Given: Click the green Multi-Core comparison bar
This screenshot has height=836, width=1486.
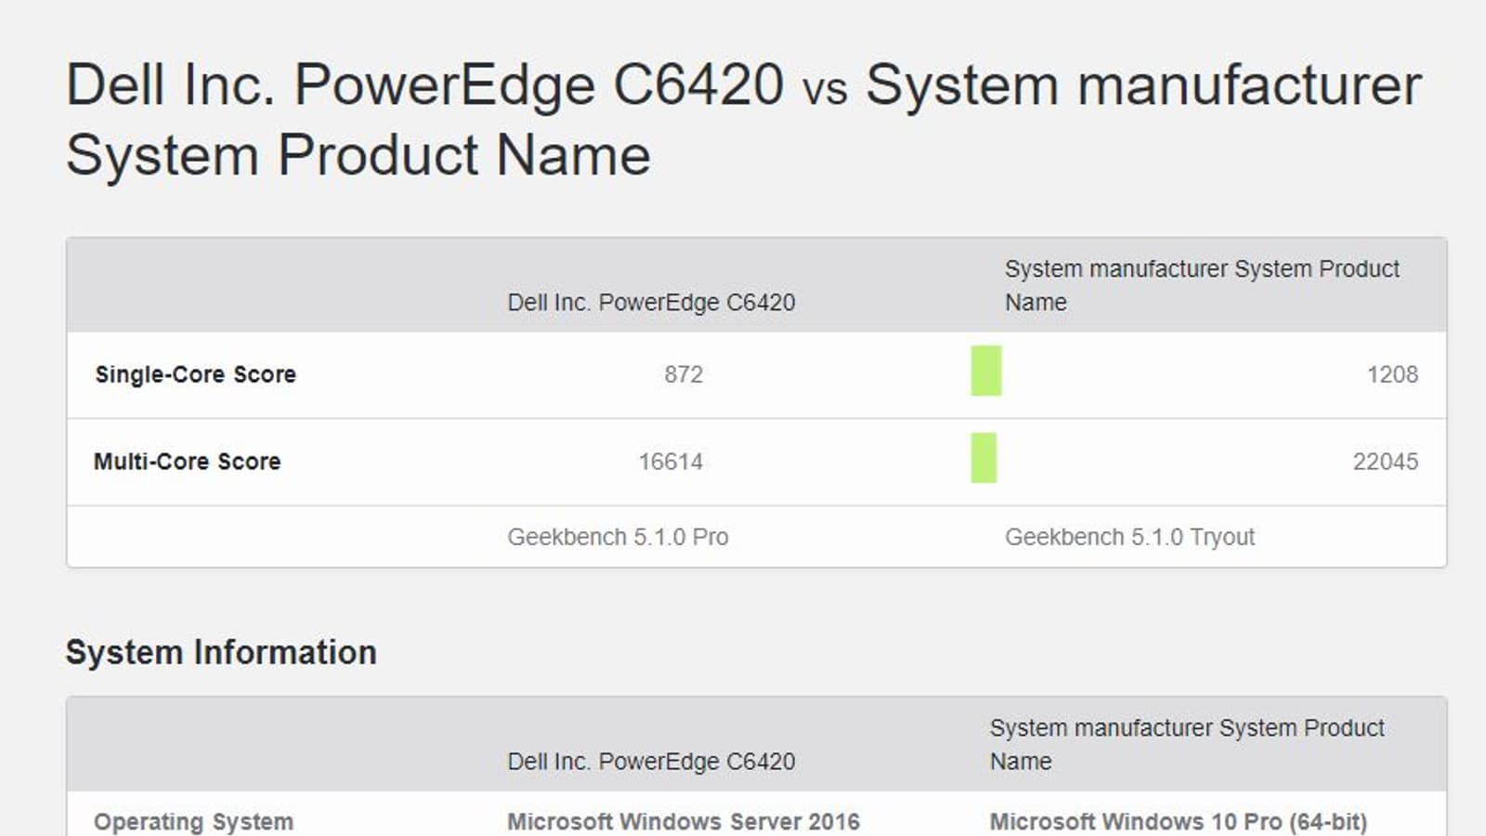Looking at the screenshot, I should pyautogui.click(x=984, y=458).
